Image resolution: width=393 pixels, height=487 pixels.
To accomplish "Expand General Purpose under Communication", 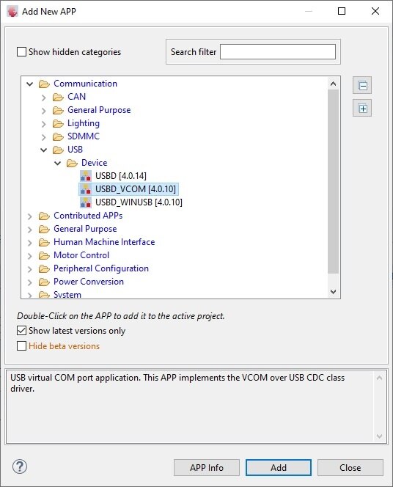I will (44, 111).
